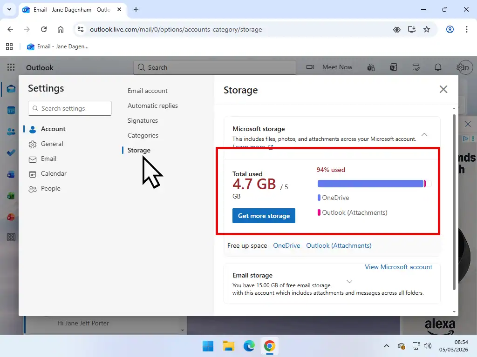Expand the Email storage details chevron
The image size is (477, 357).
pos(349,281)
